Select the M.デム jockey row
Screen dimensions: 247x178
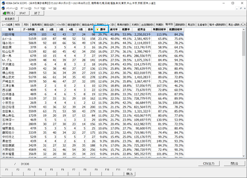tap(93, 60)
